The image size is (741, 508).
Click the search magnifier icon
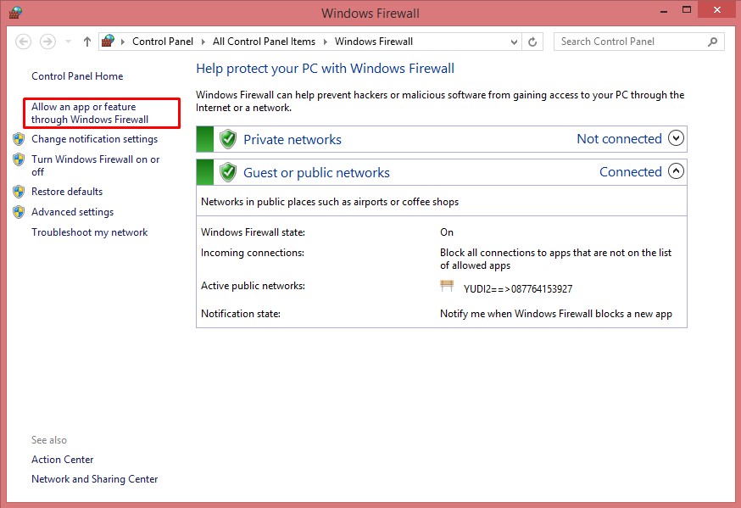713,42
